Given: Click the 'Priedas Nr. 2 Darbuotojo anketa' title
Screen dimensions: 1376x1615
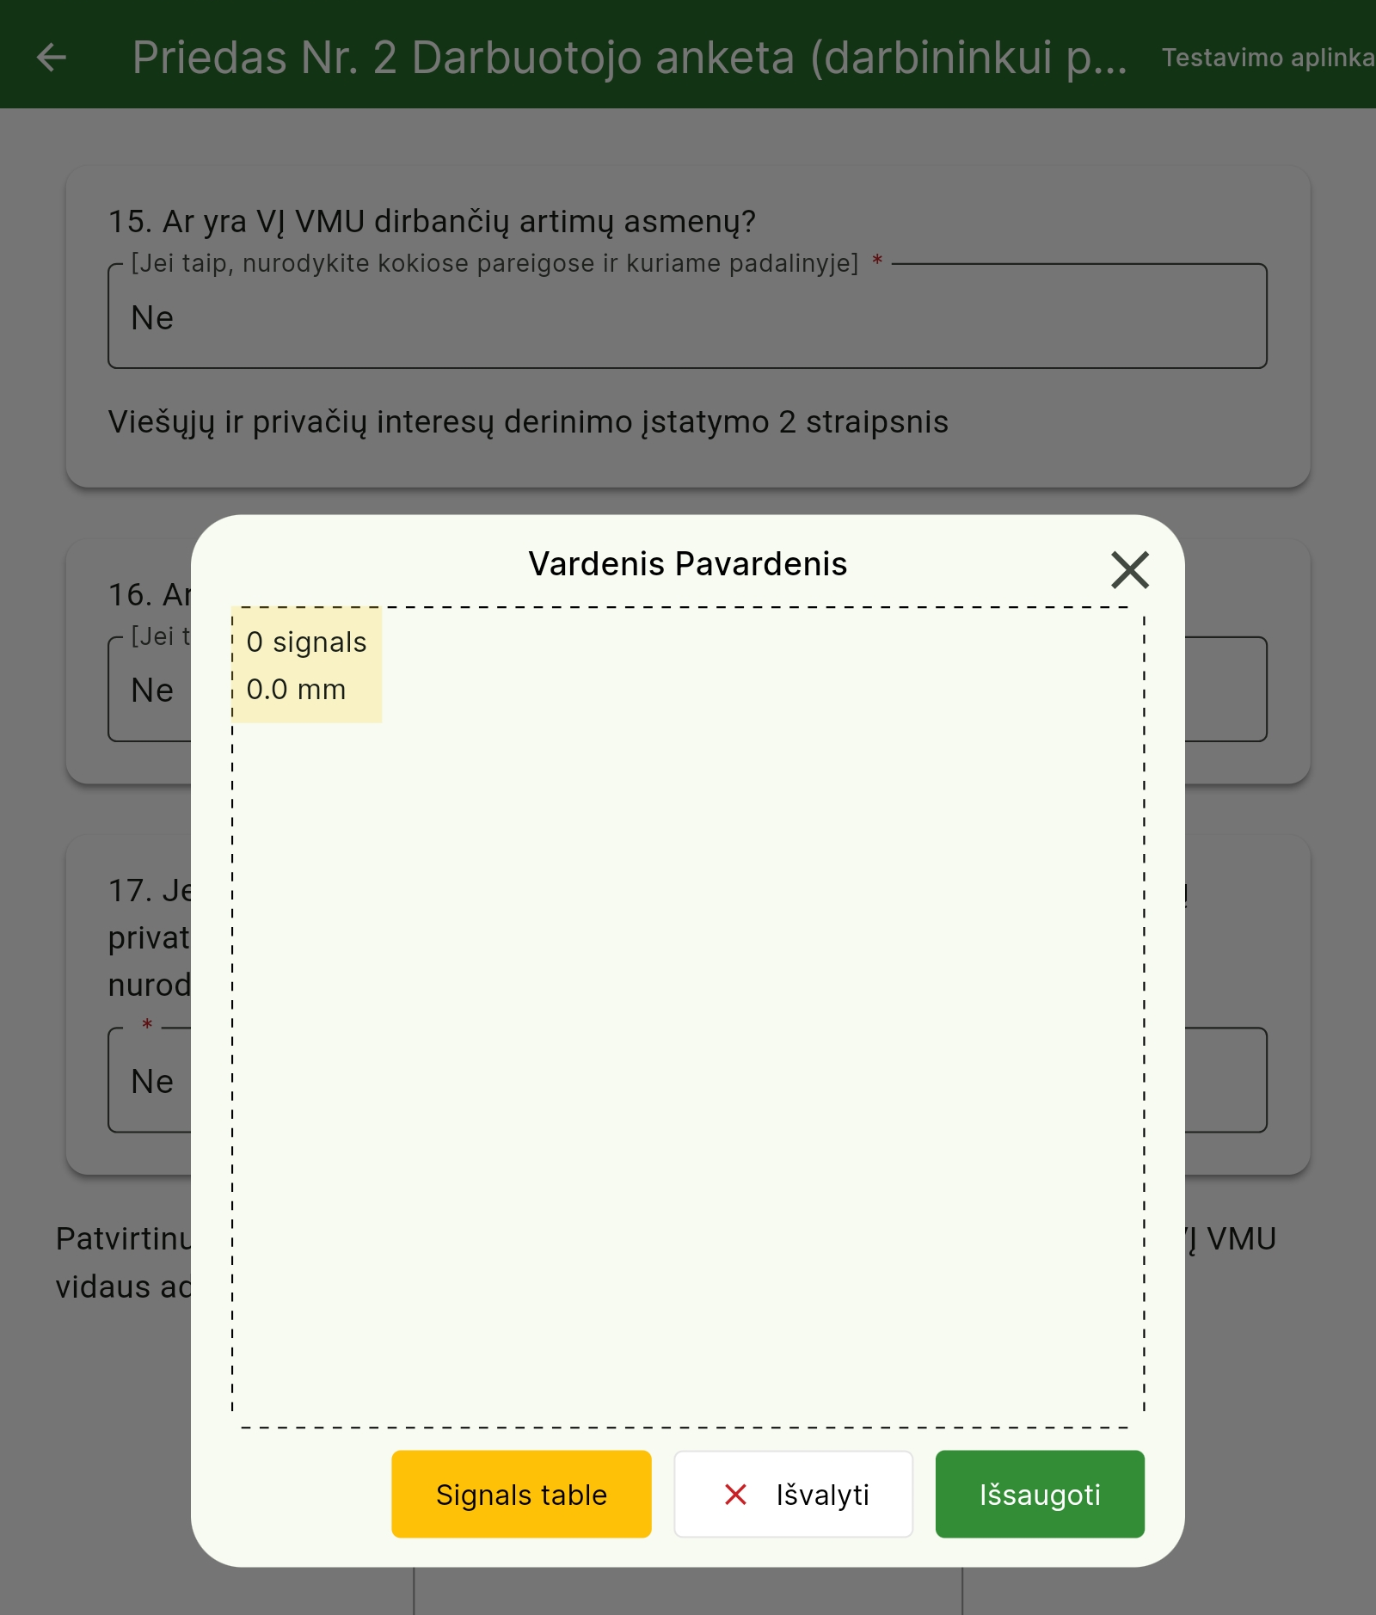Looking at the screenshot, I should (630, 58).
